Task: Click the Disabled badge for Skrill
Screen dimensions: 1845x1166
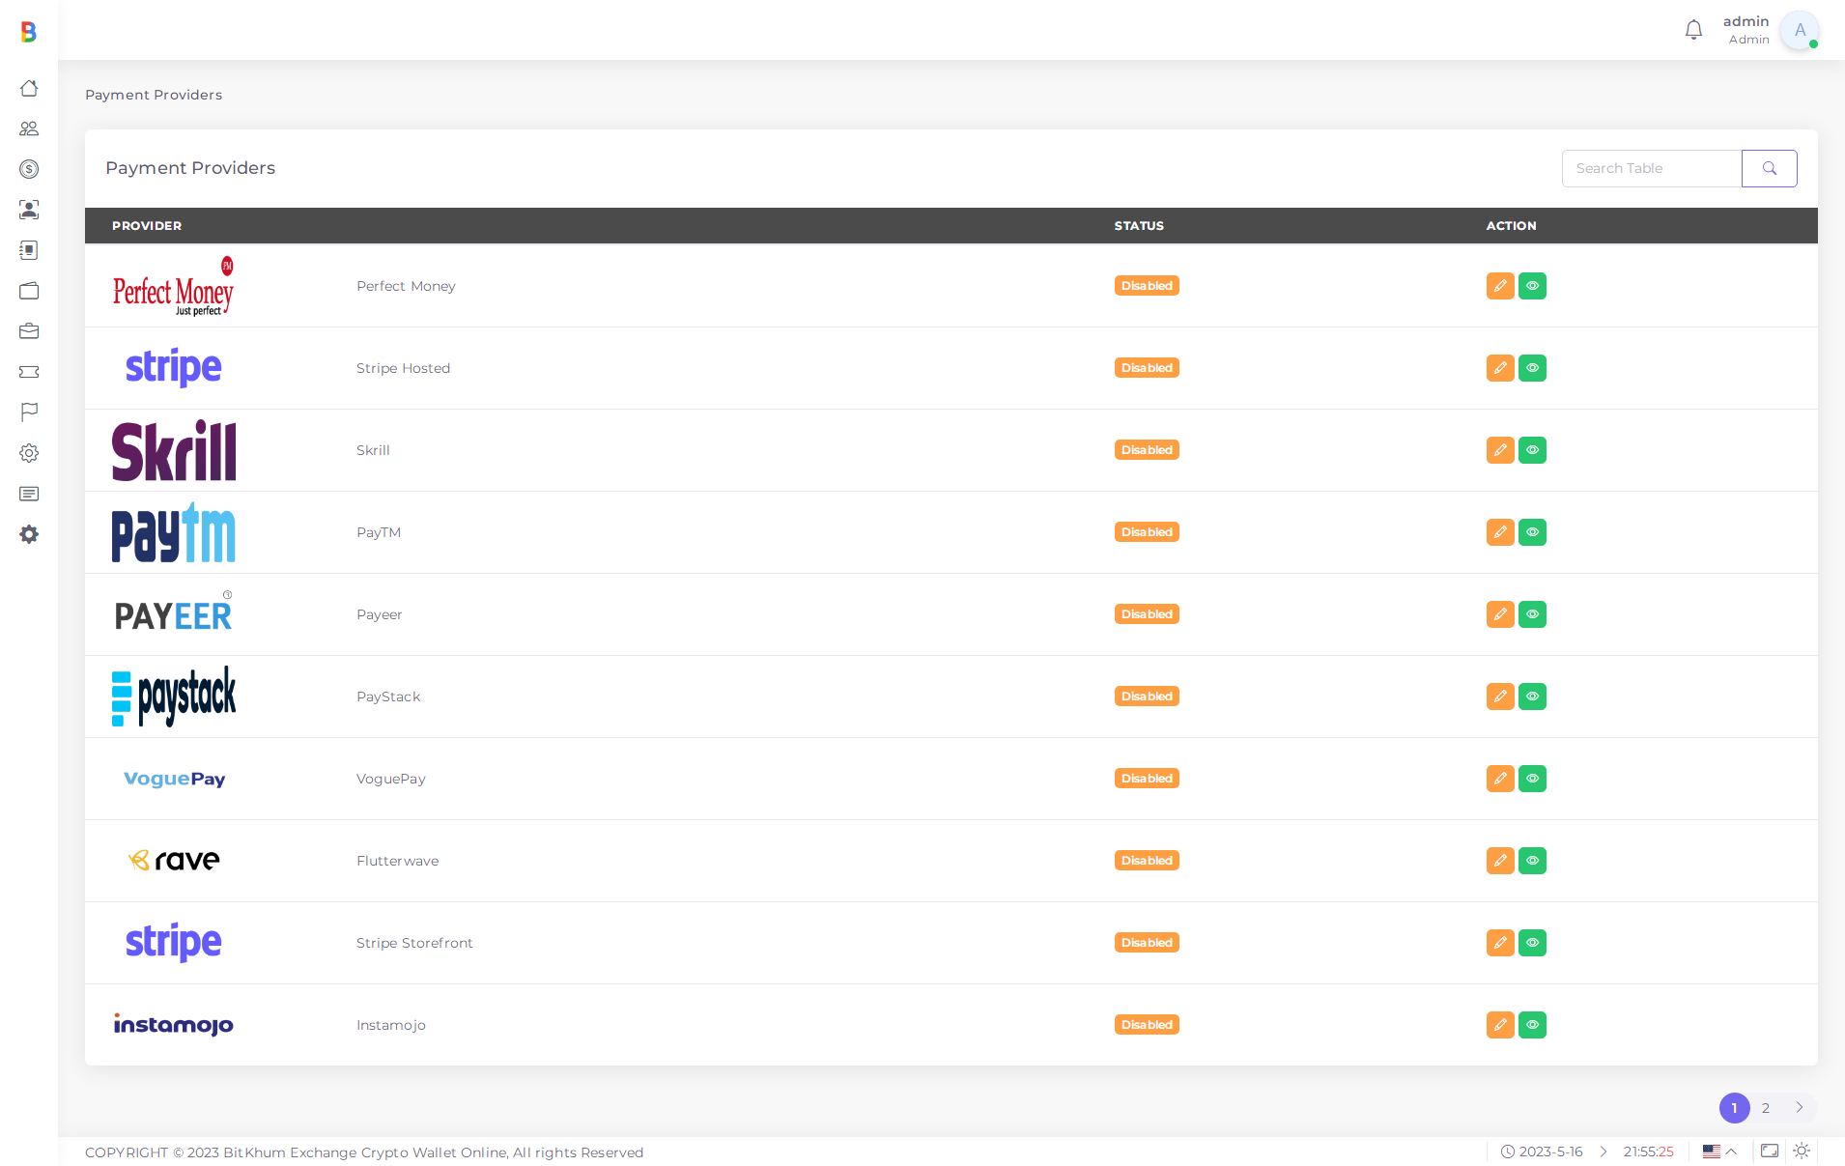Action: [x=1147, y=450]
